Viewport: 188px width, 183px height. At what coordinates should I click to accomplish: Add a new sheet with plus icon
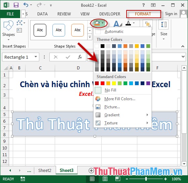91,171
